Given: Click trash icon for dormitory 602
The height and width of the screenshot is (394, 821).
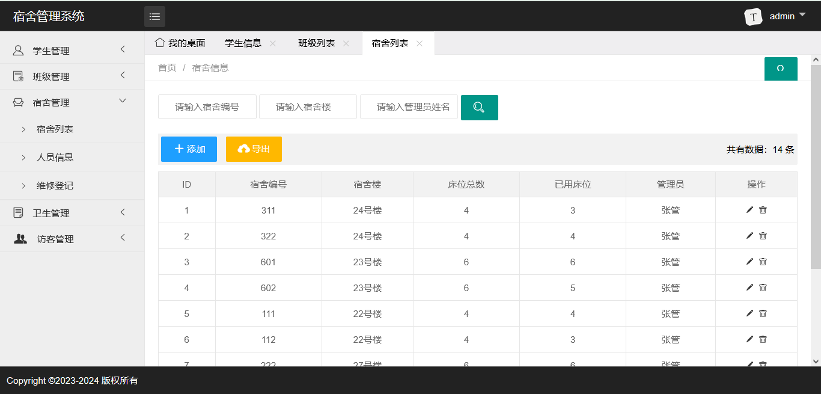Looking at the screenshot, I should [763, 288].
